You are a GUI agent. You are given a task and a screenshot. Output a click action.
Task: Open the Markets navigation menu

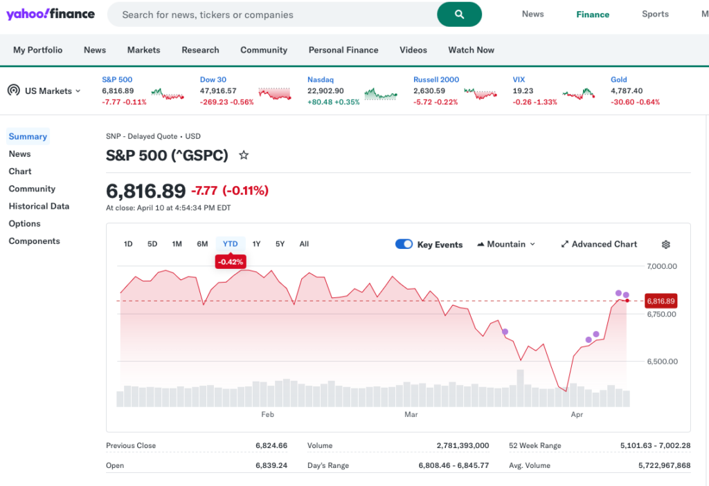(x=143, y=50)
